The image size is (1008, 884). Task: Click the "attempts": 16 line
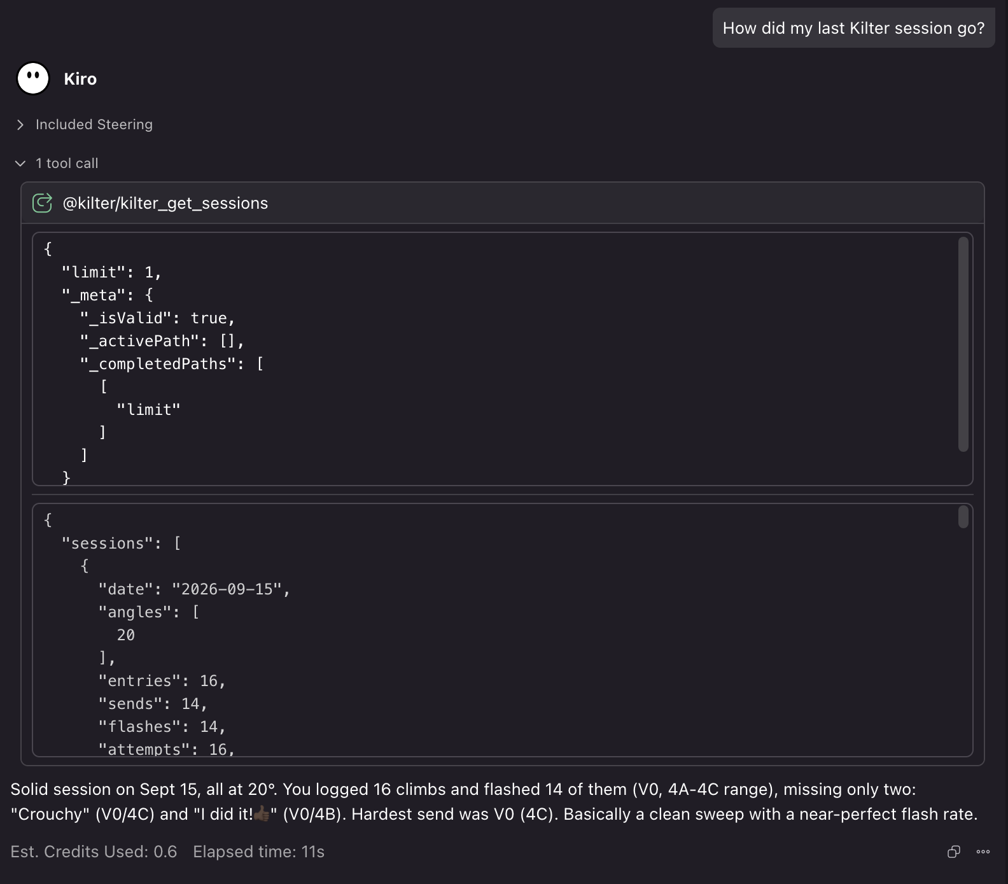(167, 748)
